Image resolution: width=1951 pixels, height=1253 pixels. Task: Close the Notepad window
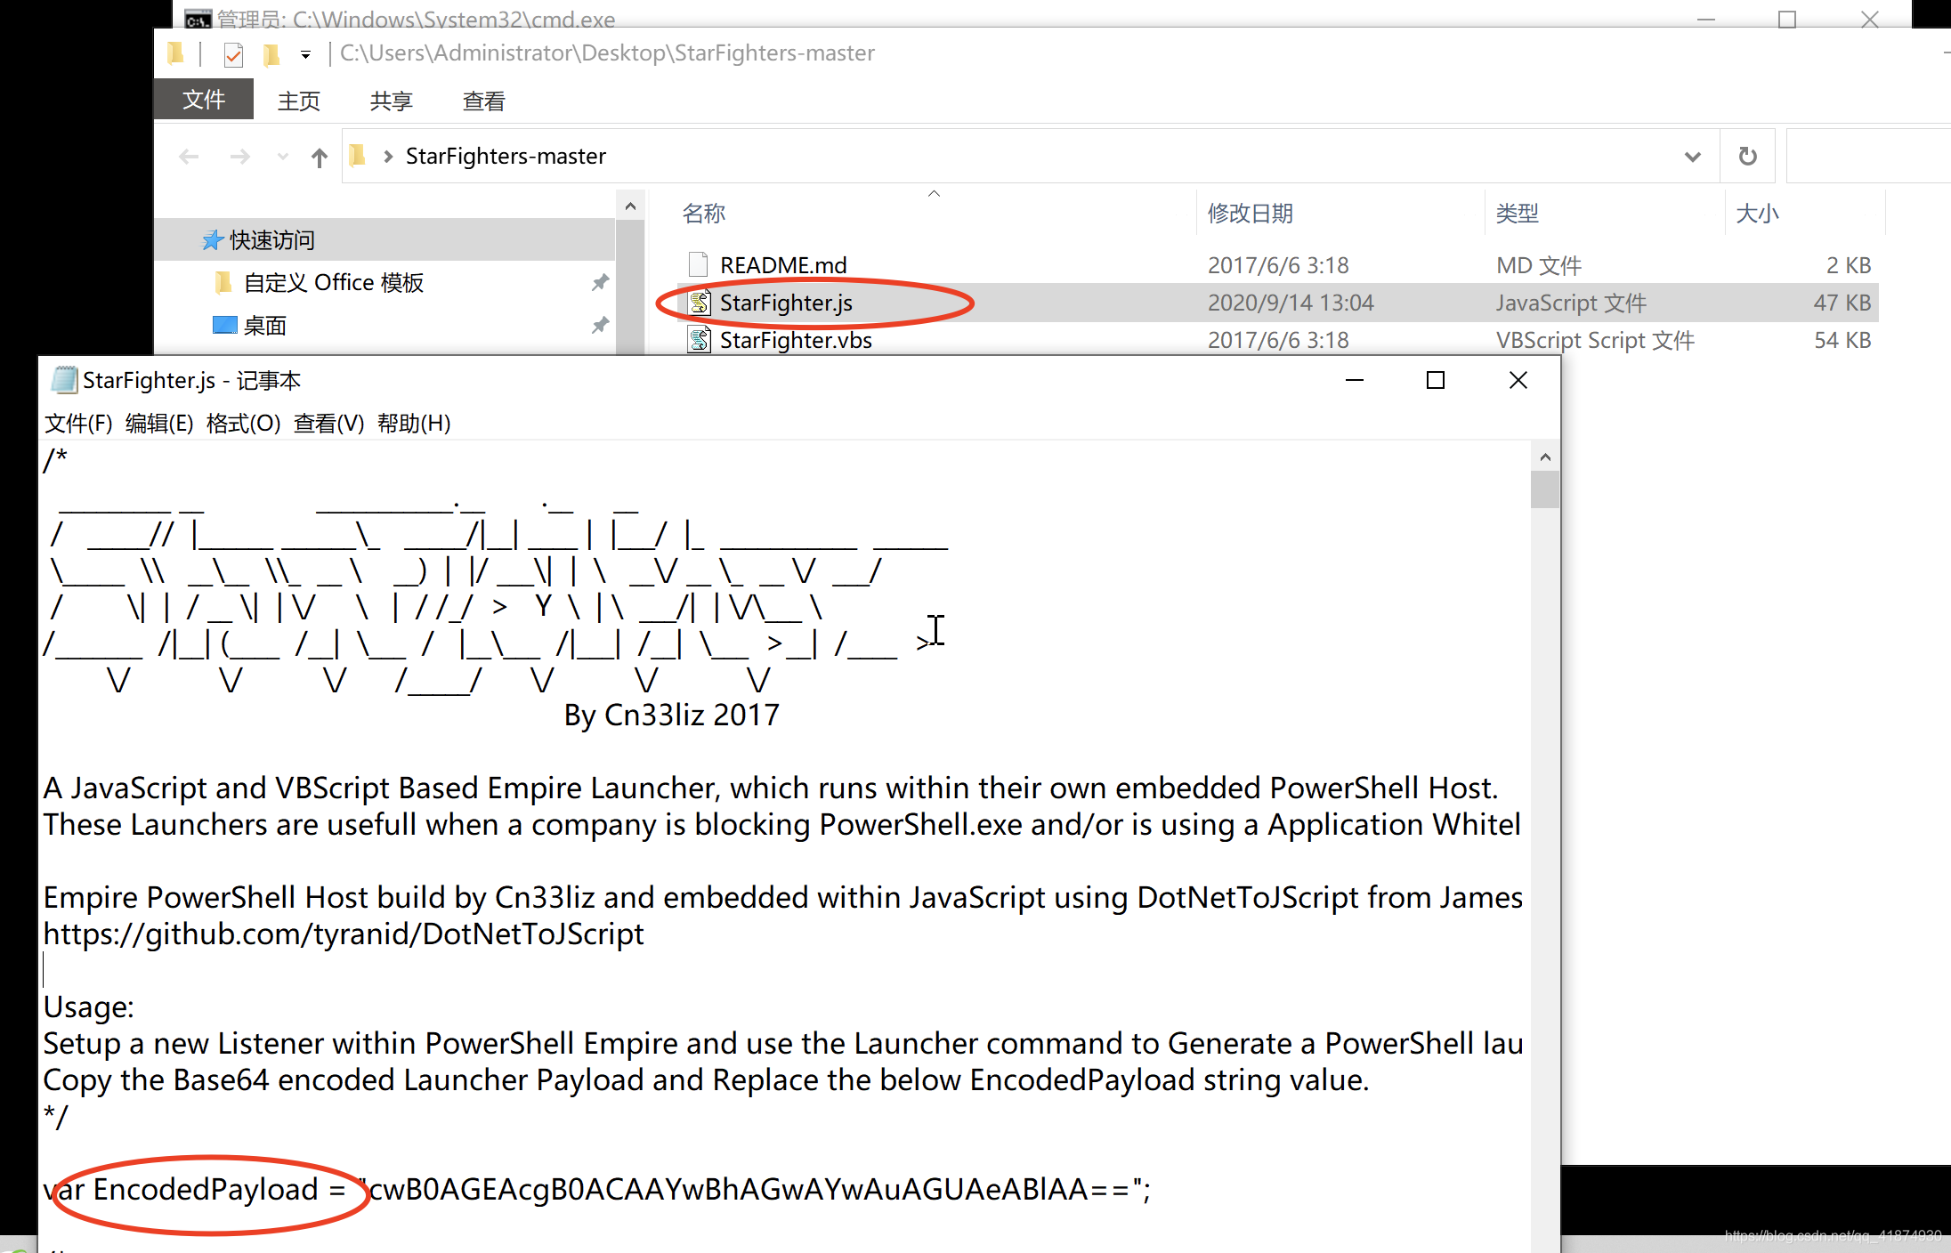1518,380
